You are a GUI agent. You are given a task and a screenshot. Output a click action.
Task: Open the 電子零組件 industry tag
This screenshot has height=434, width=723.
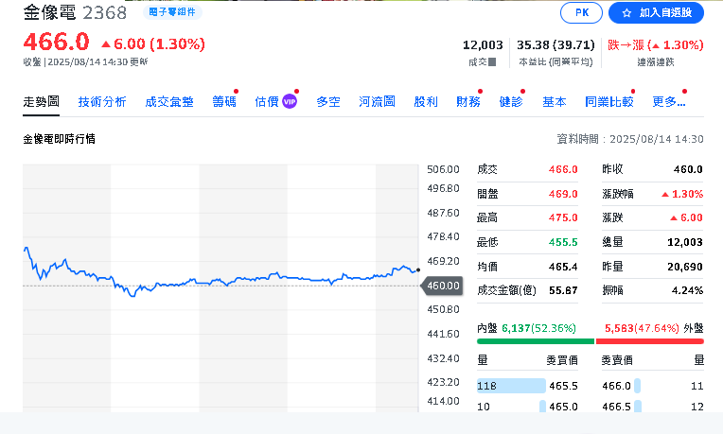172,12
